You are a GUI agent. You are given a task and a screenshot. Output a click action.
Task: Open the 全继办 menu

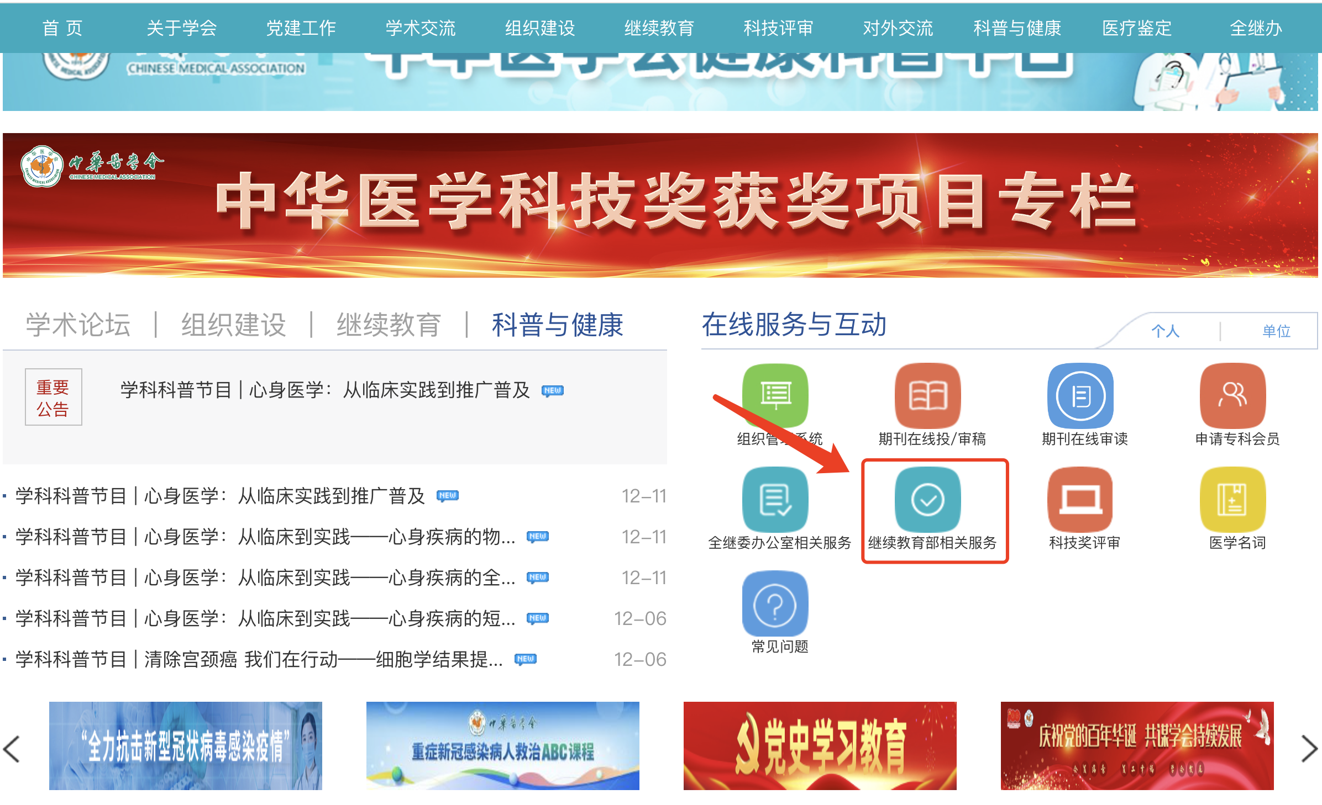(1256, 28)
